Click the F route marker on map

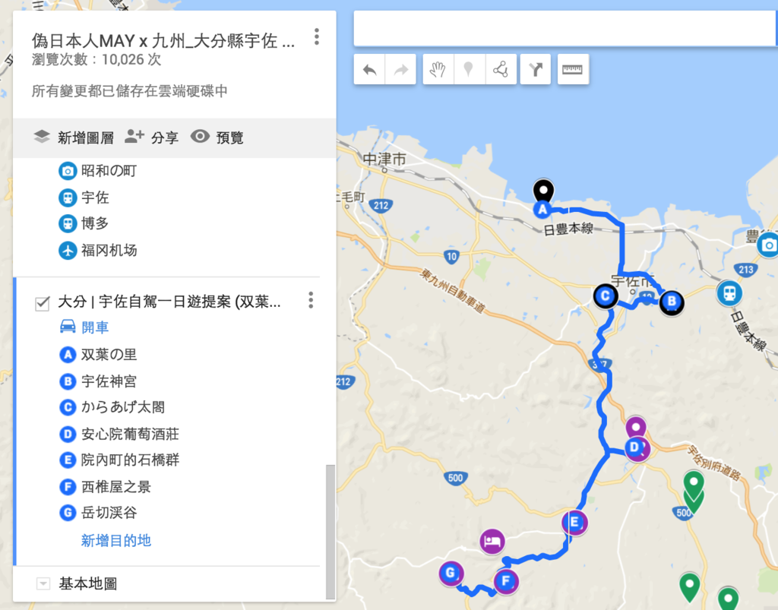point(506,581)
